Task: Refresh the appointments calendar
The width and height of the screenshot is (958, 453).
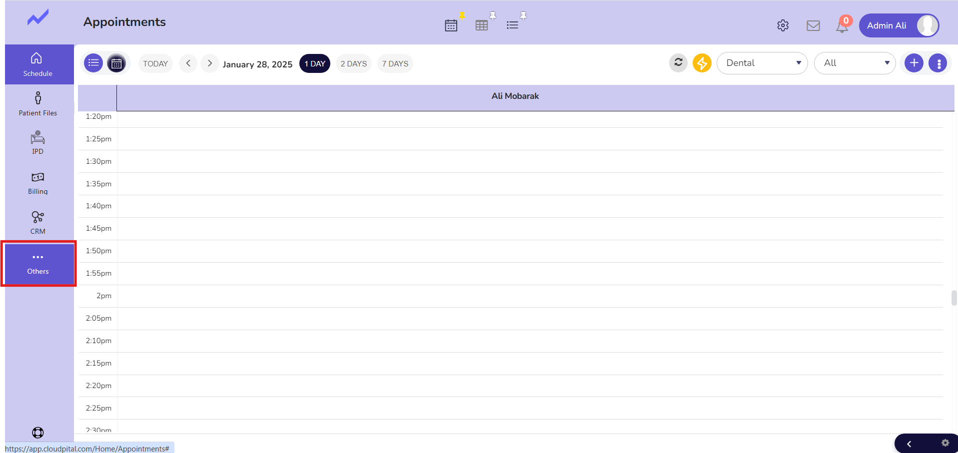Action: [678, 63]
